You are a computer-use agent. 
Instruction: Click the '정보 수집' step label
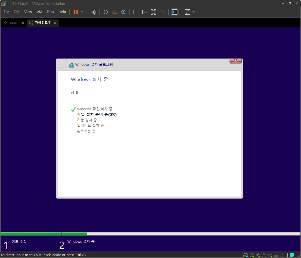pos(19,241)
